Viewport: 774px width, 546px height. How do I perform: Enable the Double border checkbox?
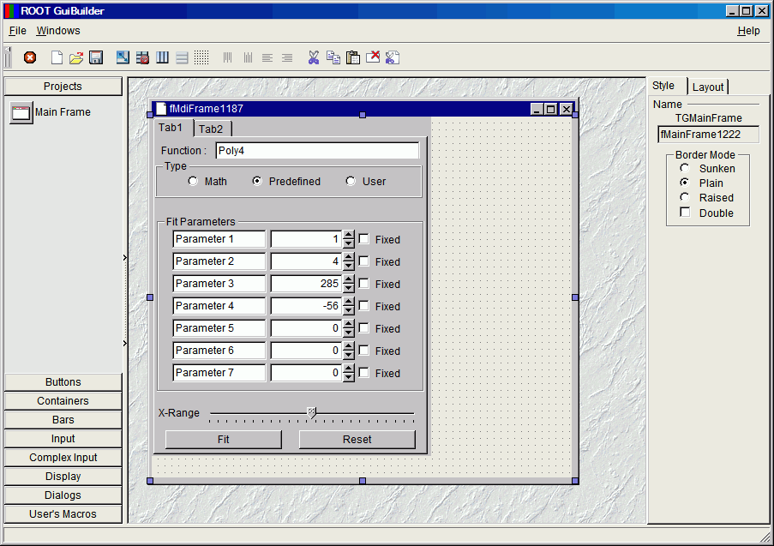coord(685,213)
